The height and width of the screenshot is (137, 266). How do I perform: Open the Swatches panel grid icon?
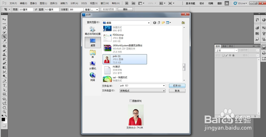257,34
